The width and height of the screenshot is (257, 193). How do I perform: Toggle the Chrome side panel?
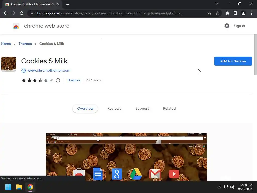tap(235, 13)
